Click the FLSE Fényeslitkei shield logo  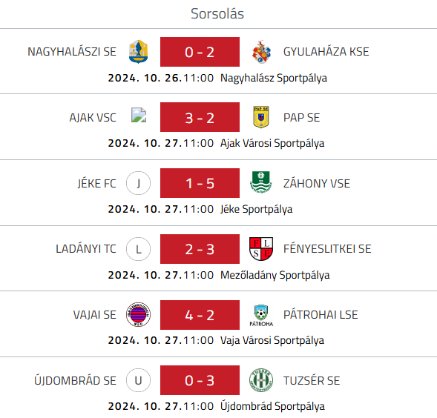261,249
